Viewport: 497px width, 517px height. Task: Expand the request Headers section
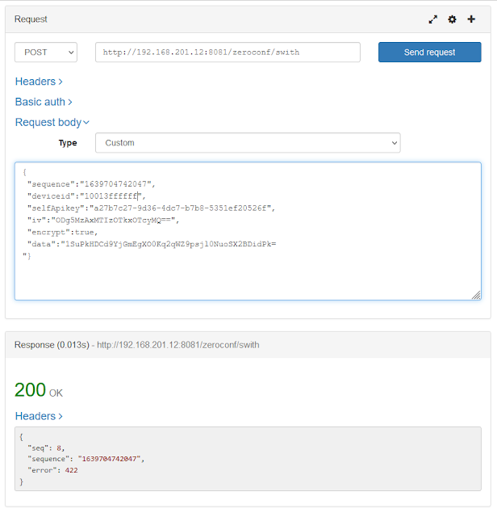coord(39,82)
